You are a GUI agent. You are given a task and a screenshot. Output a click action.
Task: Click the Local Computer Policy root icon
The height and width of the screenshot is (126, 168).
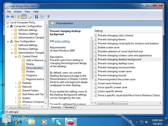point(8,23)
